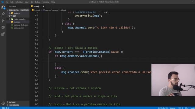Click the CRLF end-of-line indicator

(x=186, y=108)
